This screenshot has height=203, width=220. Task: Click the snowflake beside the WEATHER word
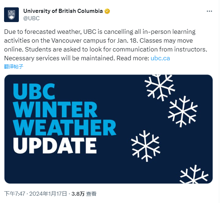[183, 111]
